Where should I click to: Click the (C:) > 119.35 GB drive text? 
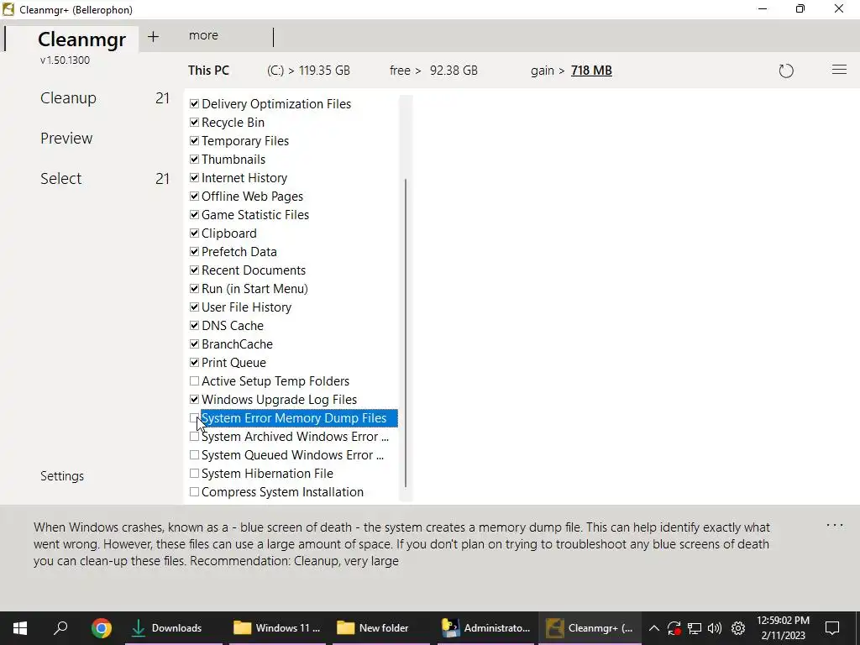(308, 71)
